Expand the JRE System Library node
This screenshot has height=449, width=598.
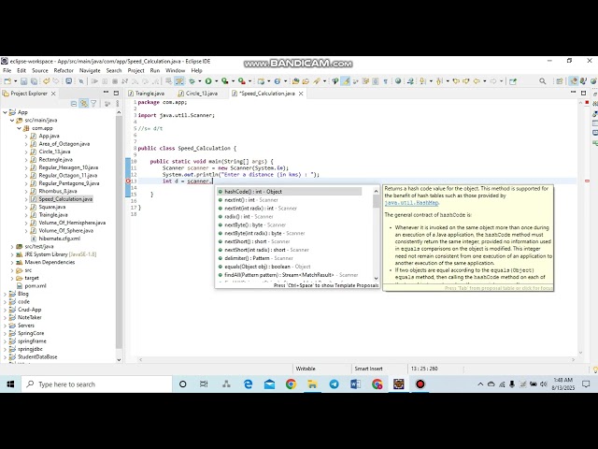(12, 254)
